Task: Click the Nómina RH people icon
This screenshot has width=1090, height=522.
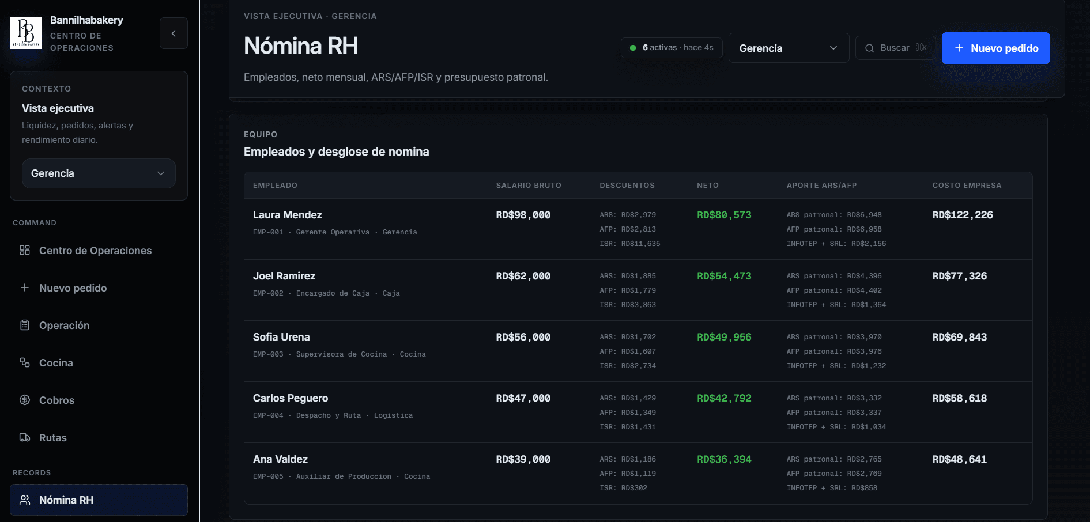Action: (25, 500)
